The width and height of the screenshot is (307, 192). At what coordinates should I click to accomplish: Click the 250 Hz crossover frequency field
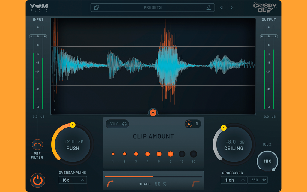point(258,180)
